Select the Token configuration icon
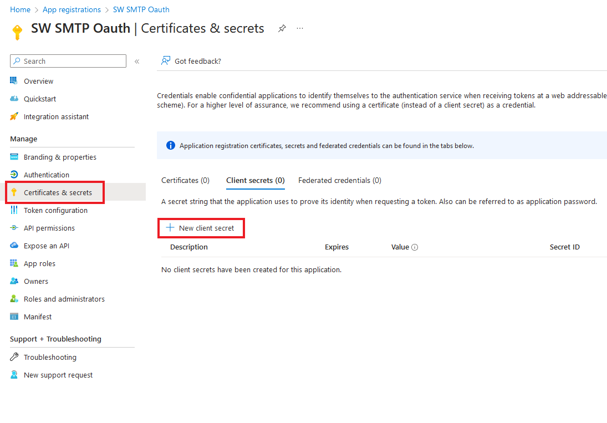The height and width of the screenshot is (423, 607). click(x=14, y=210)
